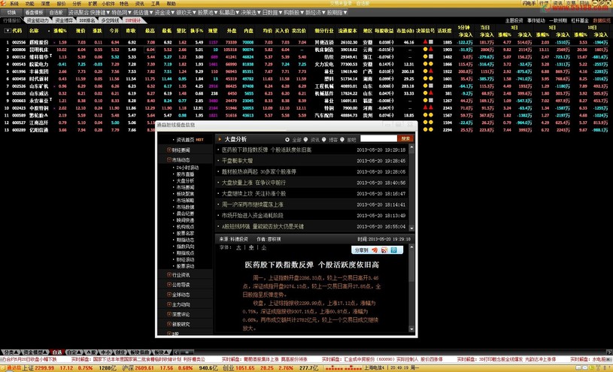
Task: Expand the 行业资讯 tree node
Action: click(x=169, y=275)
